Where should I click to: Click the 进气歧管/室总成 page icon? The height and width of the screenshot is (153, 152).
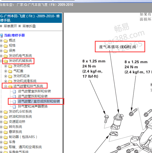pos(14,102)
